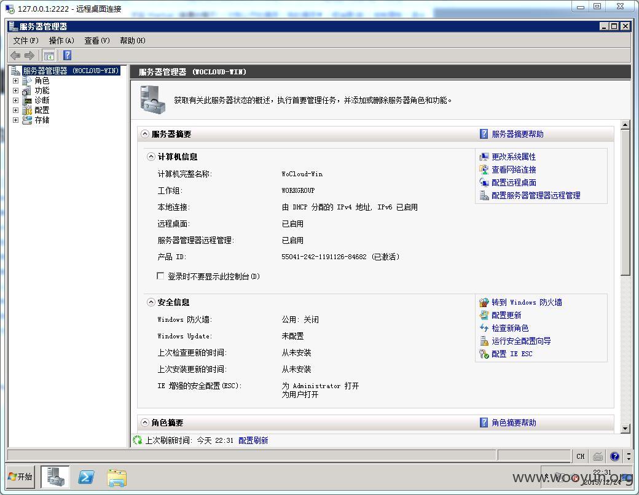Select the 配置 icon in the tree
The height and width of the screenshot is (495, 639).
click(x=27, y=110)
